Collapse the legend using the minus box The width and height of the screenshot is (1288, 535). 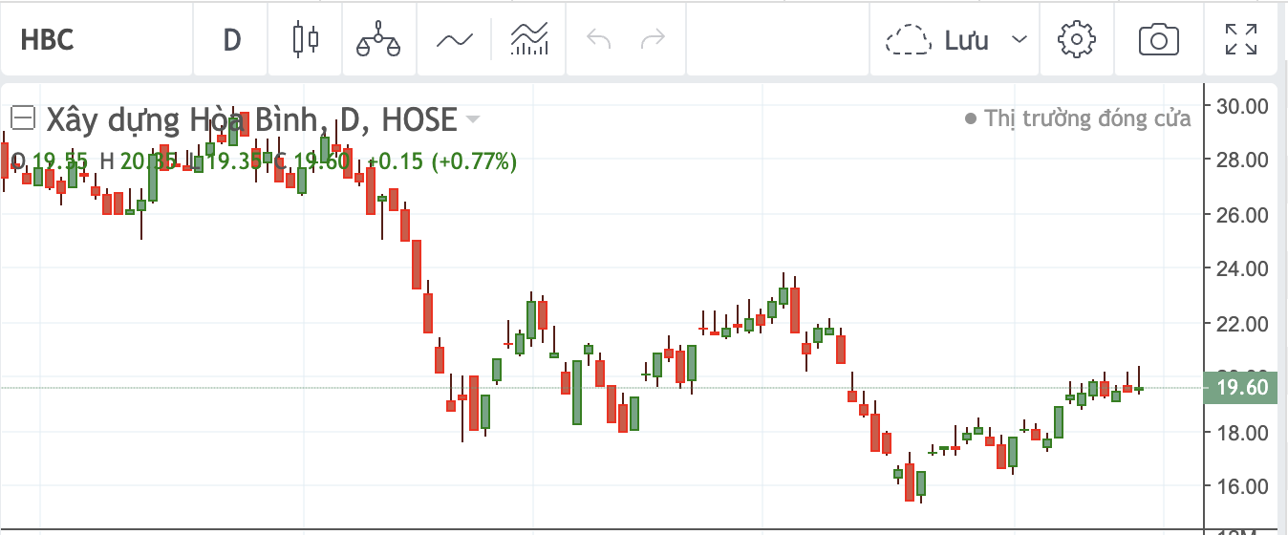(x=22, y=118)
